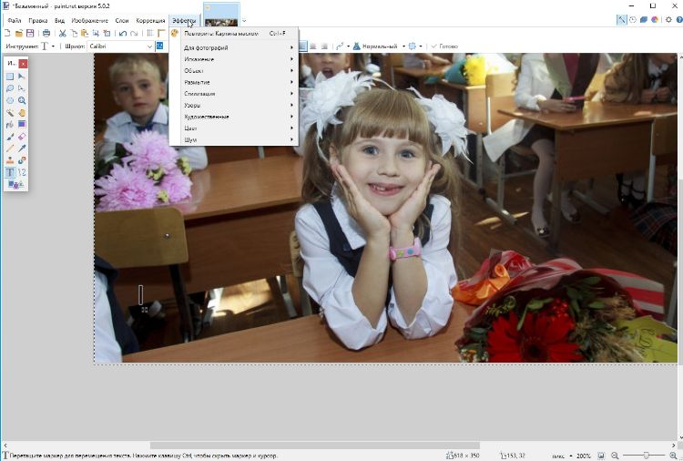Viewport: 683px width, 461px height.
Task: Open the Settings gear
Action: pyautogui.click(x=668, y=20)
